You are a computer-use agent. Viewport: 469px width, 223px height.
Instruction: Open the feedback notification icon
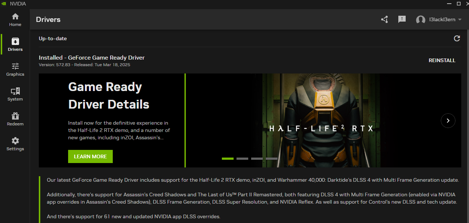[402, 19]
